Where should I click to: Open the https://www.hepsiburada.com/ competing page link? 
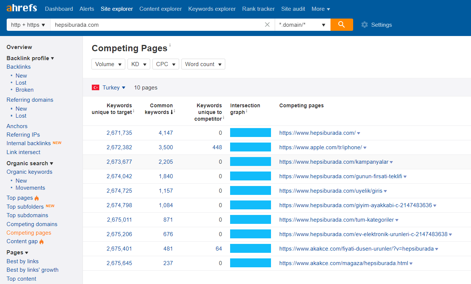point(317,133)
